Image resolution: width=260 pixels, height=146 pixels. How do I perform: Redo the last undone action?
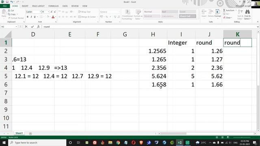tap(17, 2)
